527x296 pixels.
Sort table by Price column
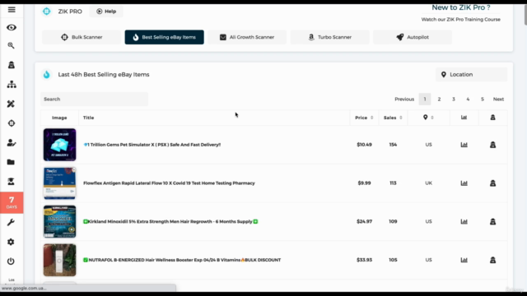[x=364, y=118]
